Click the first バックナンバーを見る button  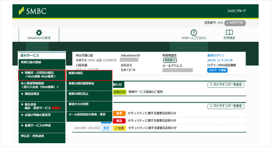(226, 85)
